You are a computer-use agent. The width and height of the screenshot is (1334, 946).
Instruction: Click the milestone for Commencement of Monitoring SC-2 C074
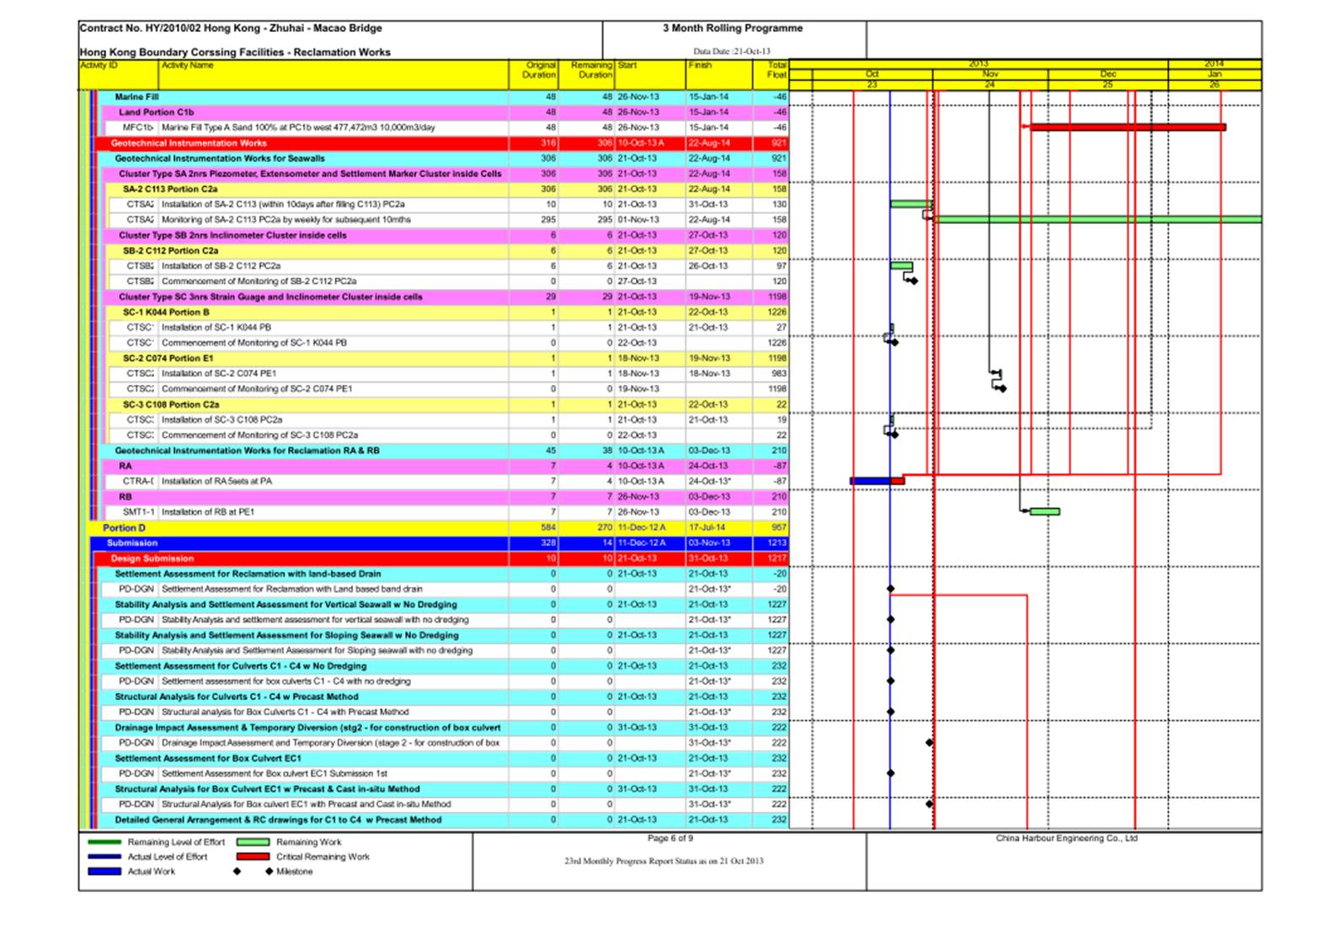tap(1002, 388)
